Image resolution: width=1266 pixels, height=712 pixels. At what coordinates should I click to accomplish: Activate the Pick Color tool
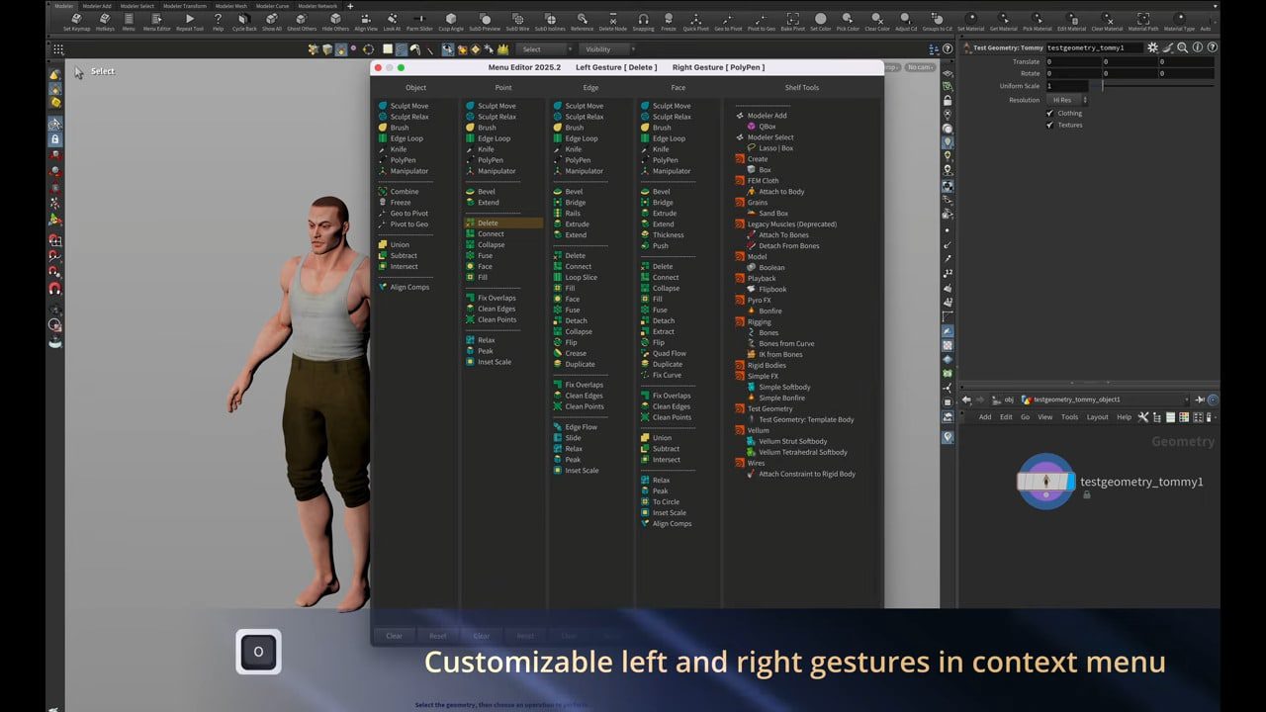849,20
